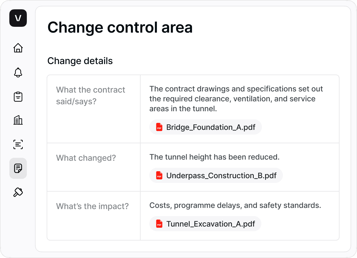Click the red PDF icon beside Bridge_Foundation_A
The height and width of the screenshot is (258, 357).
(159, 127)
